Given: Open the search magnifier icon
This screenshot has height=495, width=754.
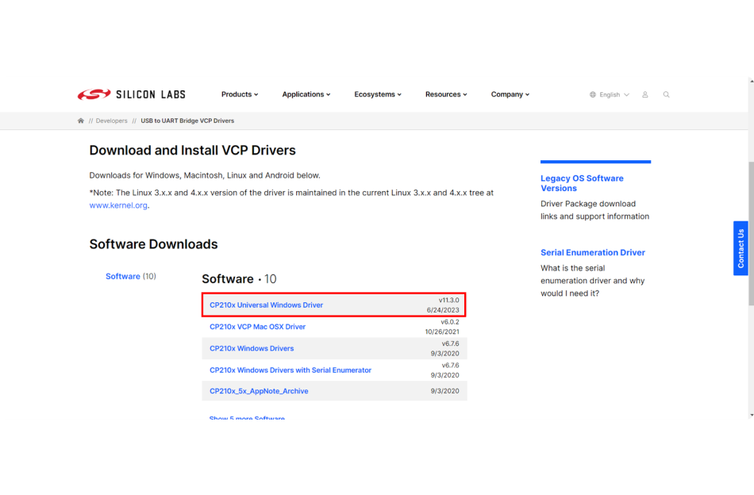Looking at the screenshot, I should [666, 94].
